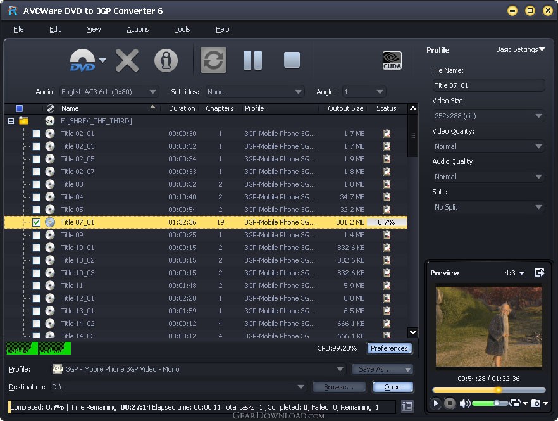
Task: Open the Video Quality dropdown
Action: (x=488, y=146)
